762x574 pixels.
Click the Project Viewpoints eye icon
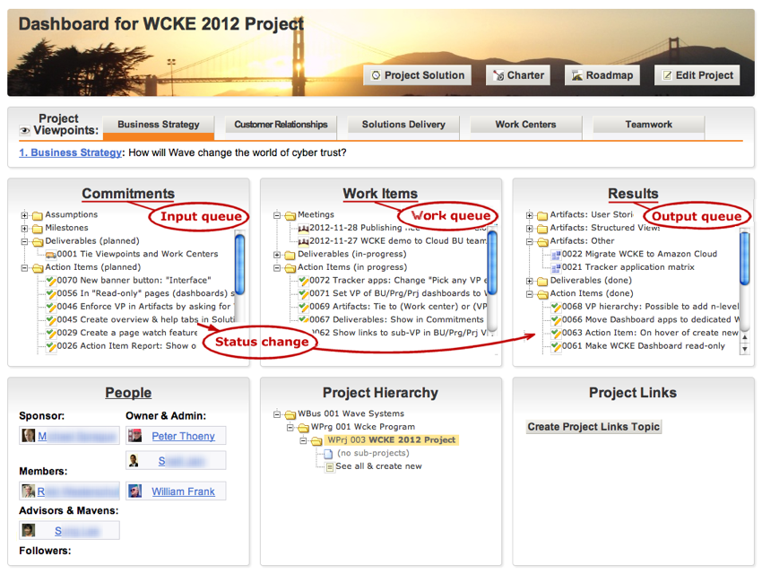tap(25, 131)
